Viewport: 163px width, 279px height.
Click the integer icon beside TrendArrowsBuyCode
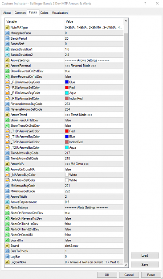pos(7,153)
